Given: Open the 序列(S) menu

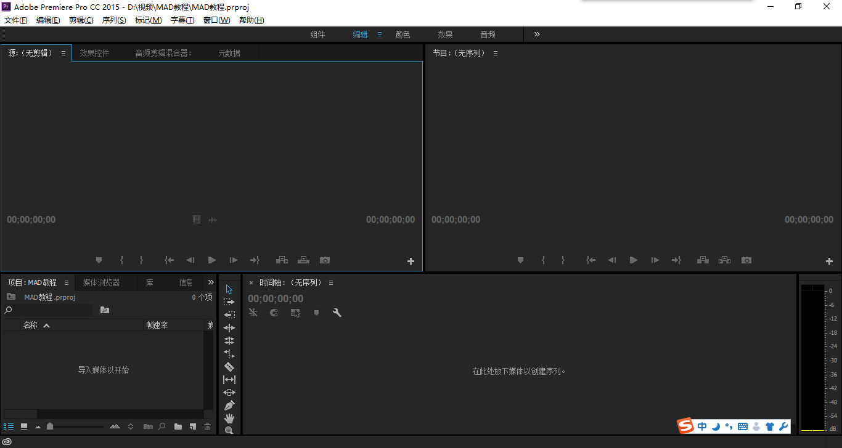Looking at the screenshot, I should (113, 20).
